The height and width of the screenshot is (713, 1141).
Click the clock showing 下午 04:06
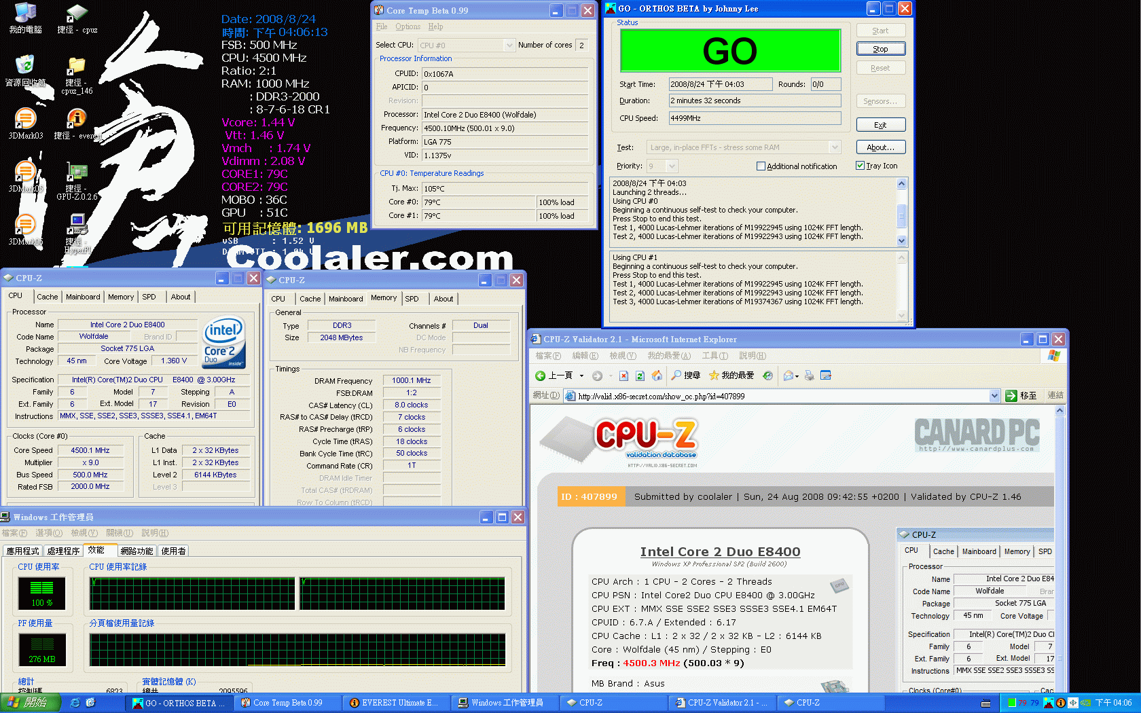(1114, 703)
